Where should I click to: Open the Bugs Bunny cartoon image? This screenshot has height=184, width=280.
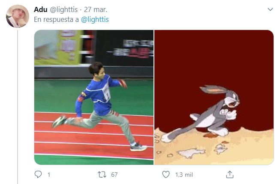tap(214, 97)
